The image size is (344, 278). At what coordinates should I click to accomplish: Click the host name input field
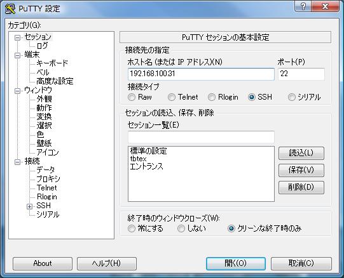pyautogui.click(x=201, y=74)
